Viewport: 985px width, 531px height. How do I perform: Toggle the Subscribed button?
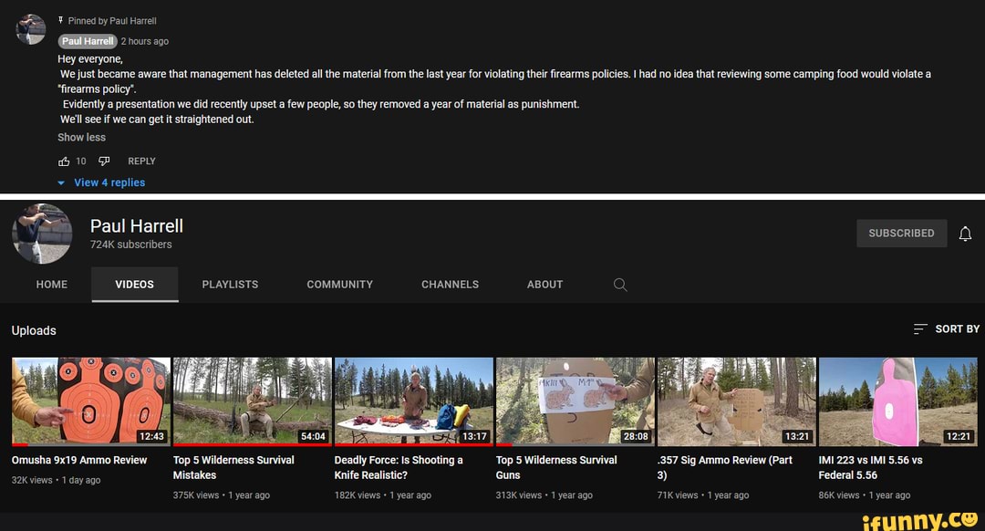(901, 234)
